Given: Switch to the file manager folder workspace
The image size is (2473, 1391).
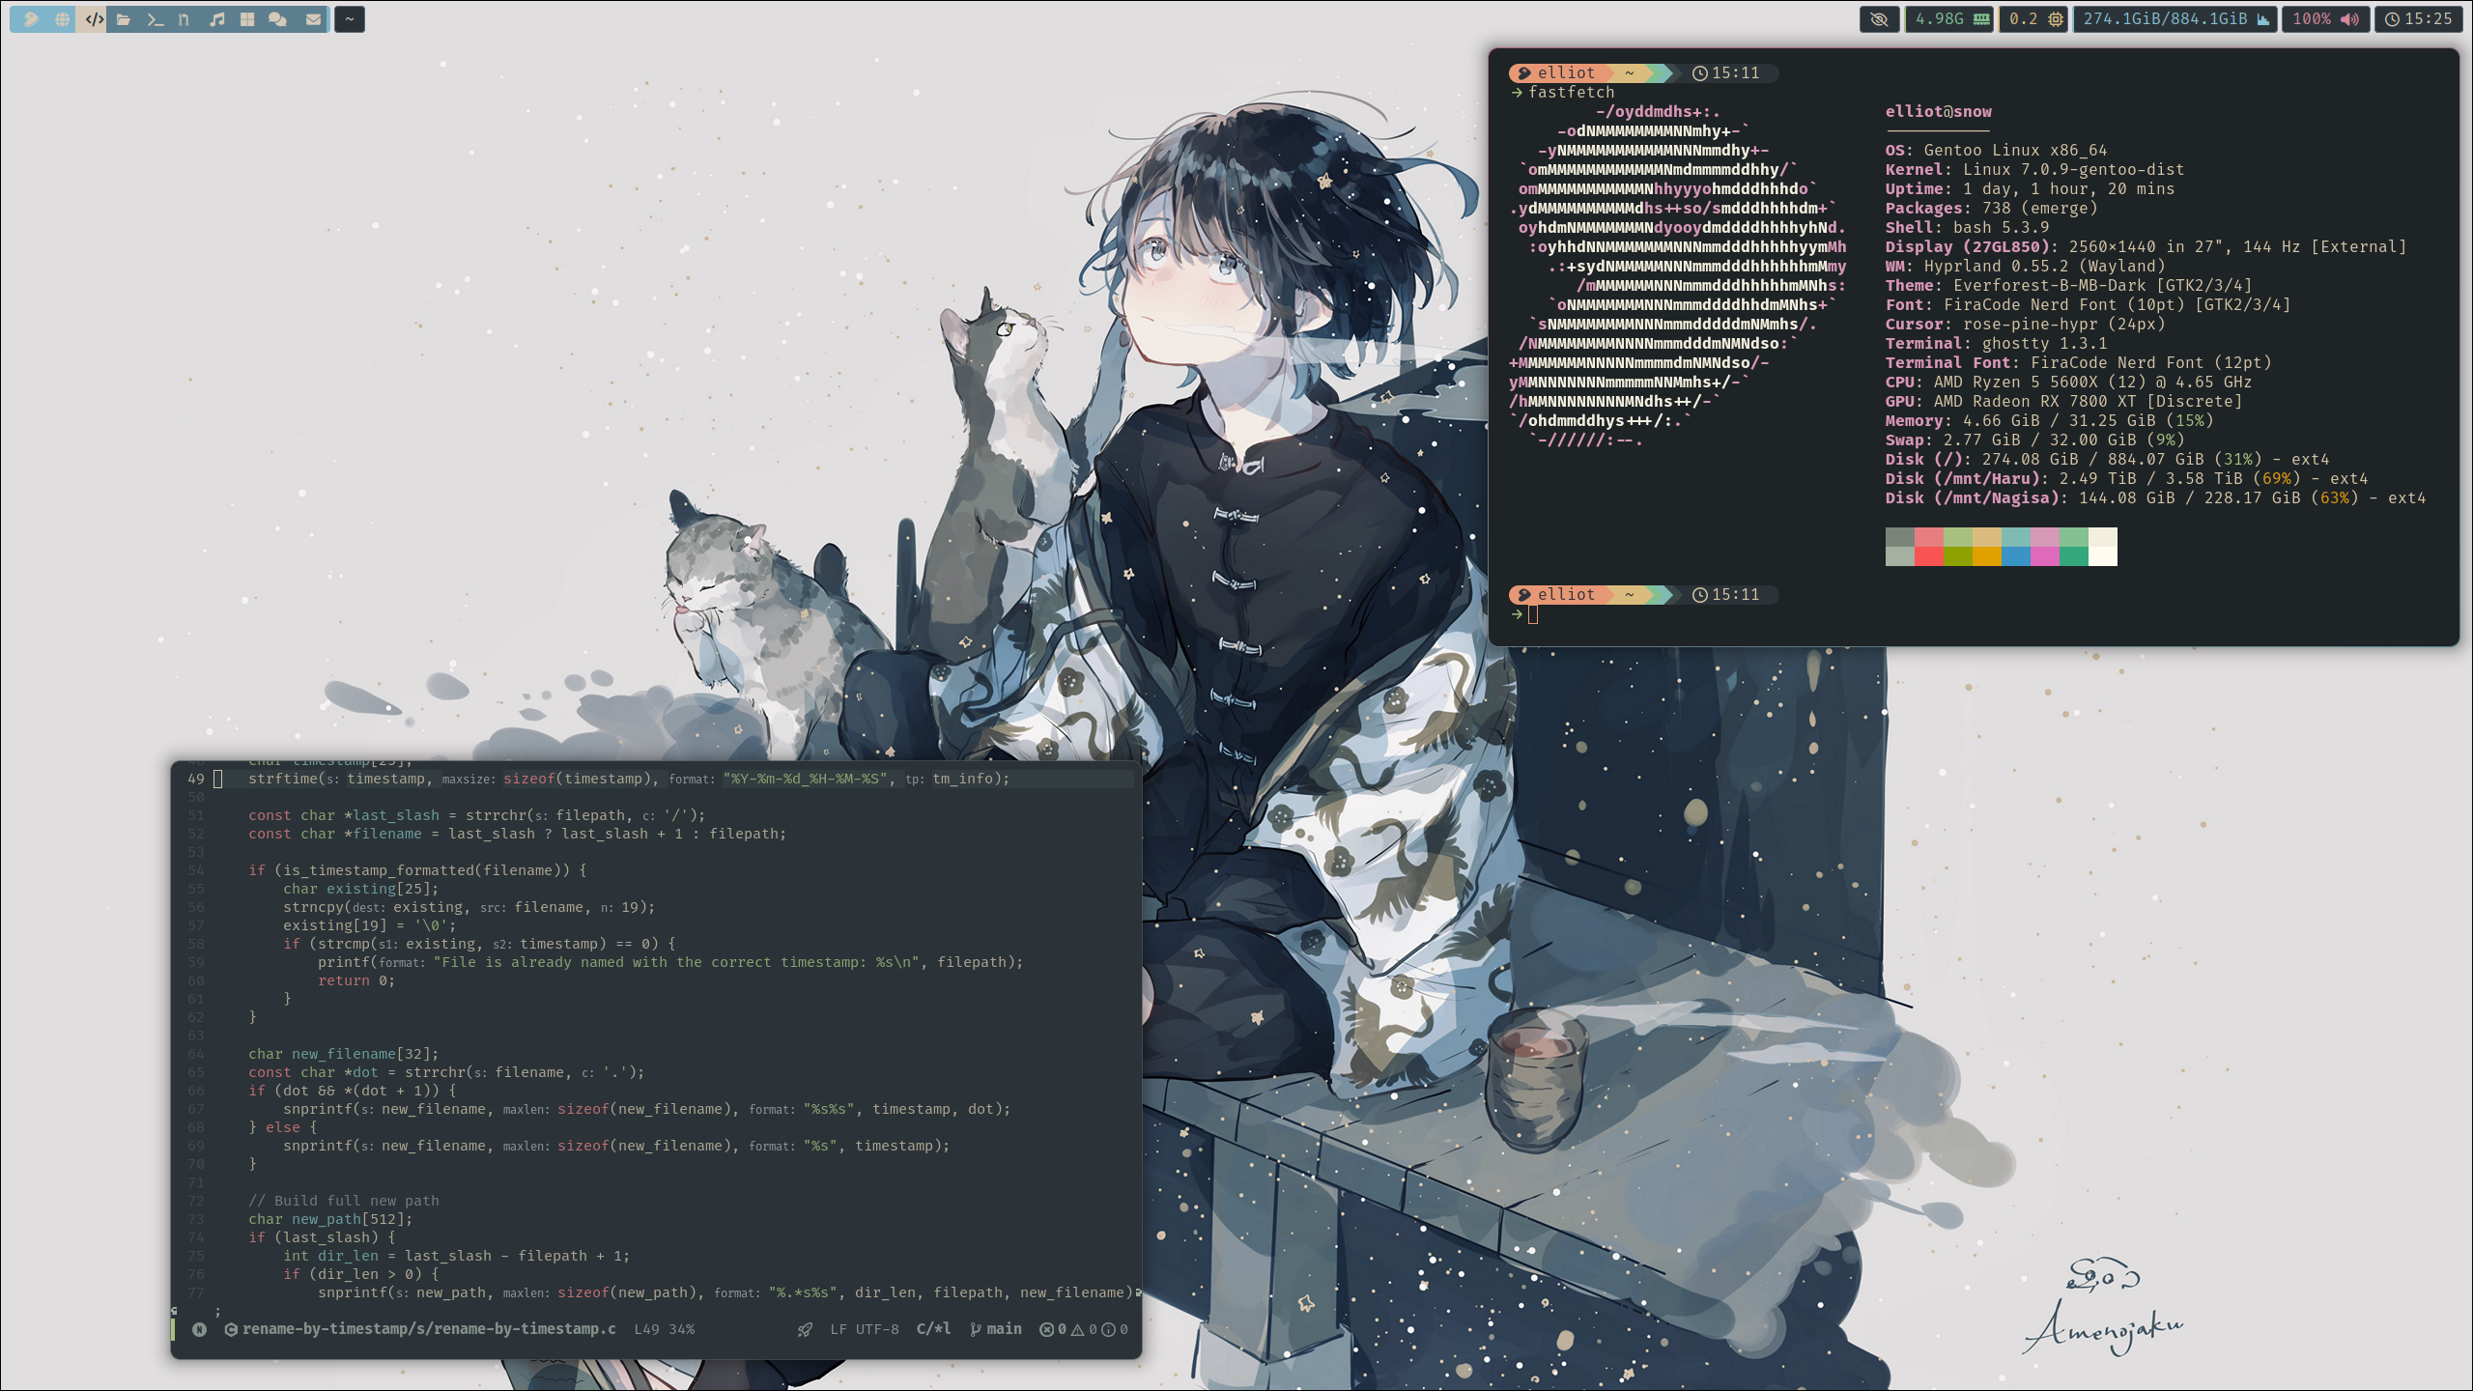Looking at the screenshot, I should click(124, 19).
